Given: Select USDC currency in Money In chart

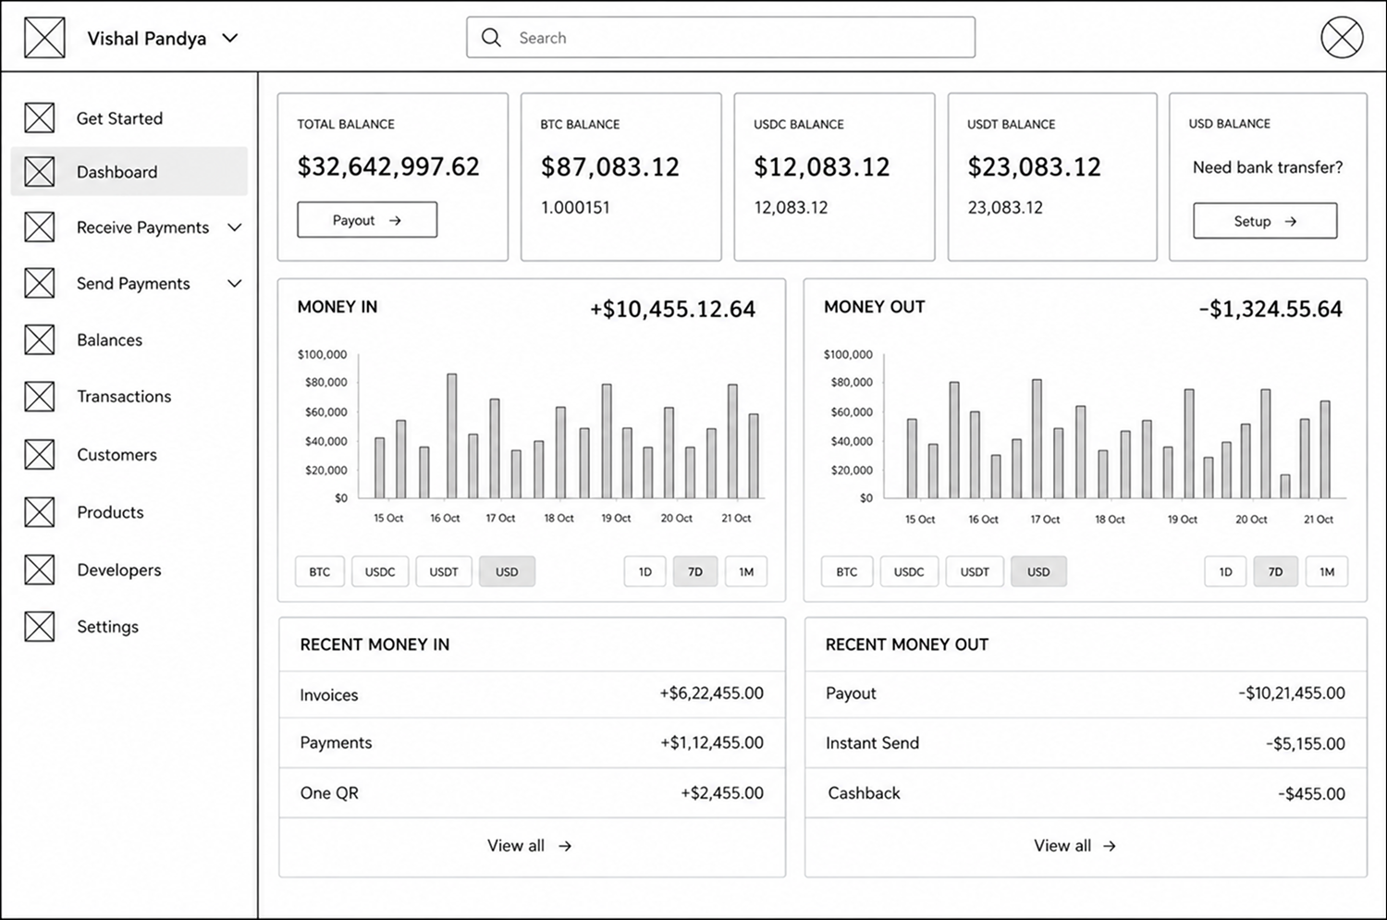Looking at the screenshot, I should pyautogui.click(x=380, y=571).
